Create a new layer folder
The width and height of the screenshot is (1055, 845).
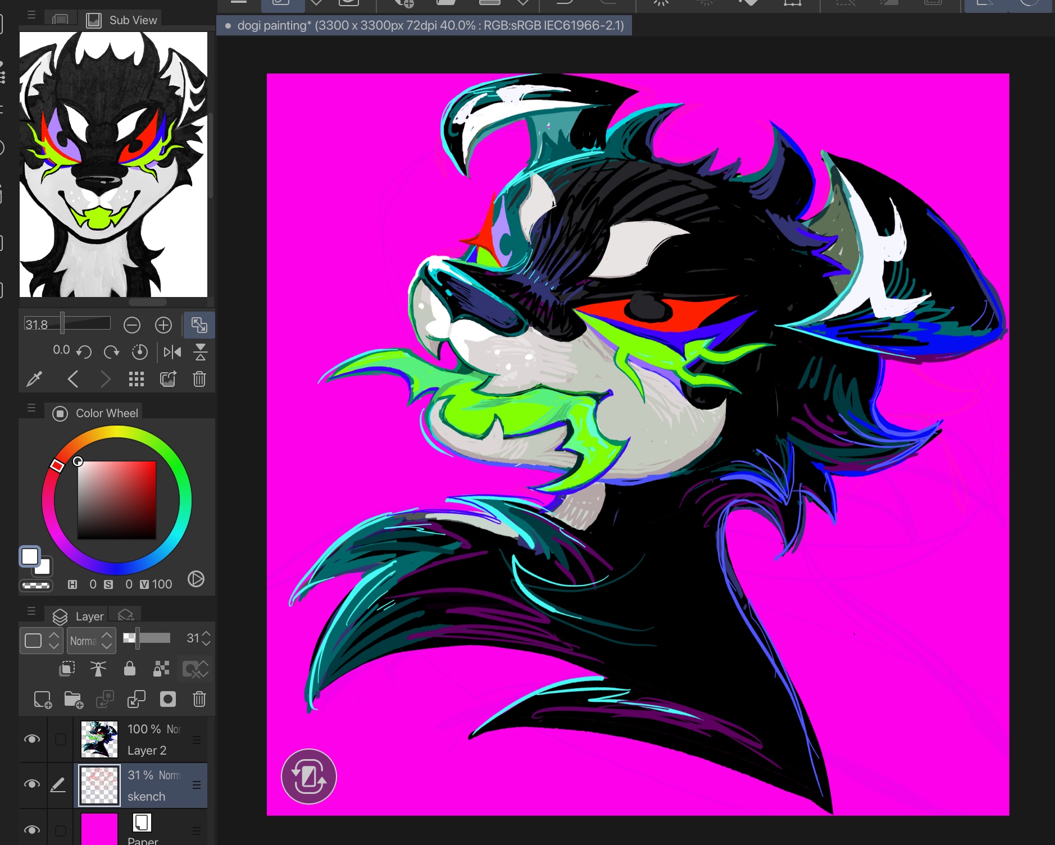tap(74, 700)
